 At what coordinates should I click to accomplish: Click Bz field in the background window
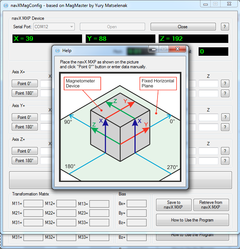coord(137,237)
